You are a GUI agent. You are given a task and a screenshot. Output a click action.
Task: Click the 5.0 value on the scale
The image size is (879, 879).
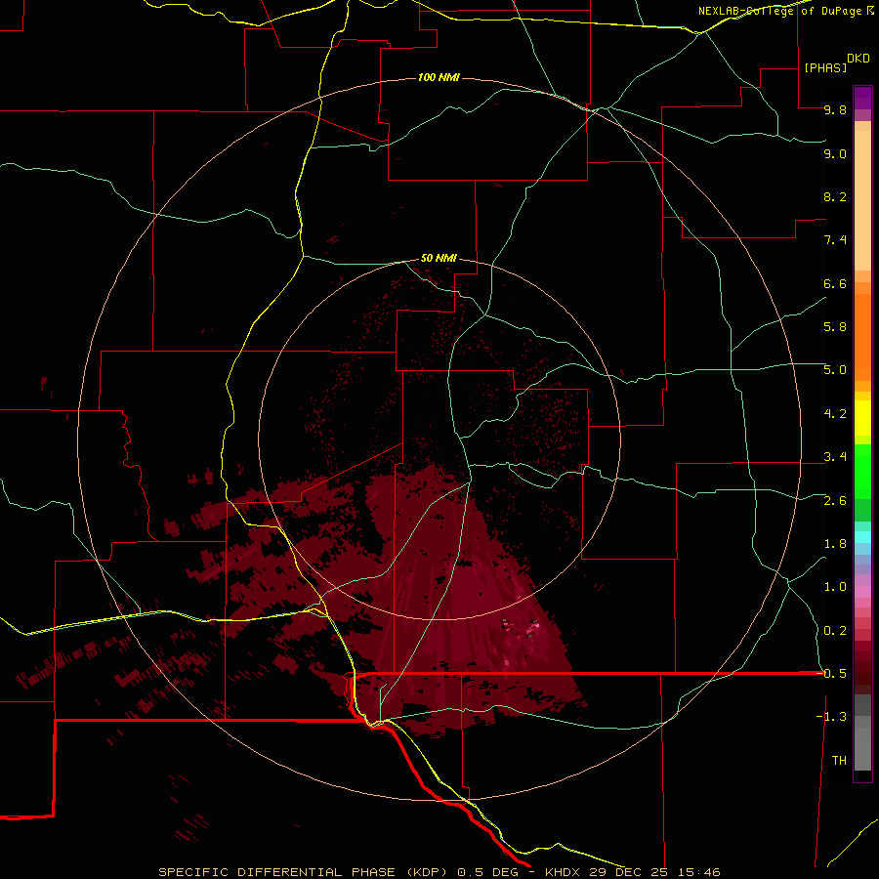(835, 370)
